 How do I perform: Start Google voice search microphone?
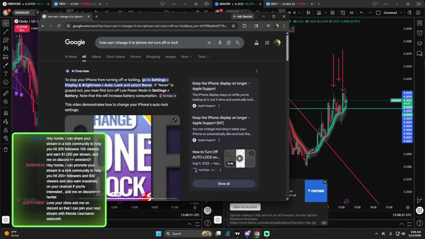pos(220,42)
